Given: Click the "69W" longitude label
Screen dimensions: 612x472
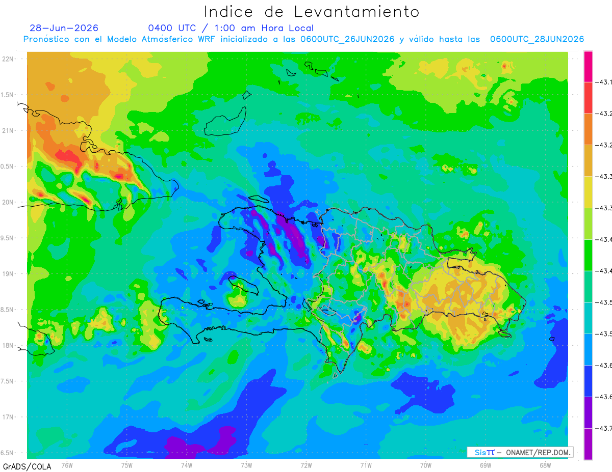Looking at the screenshot, I should click(485, 465).
